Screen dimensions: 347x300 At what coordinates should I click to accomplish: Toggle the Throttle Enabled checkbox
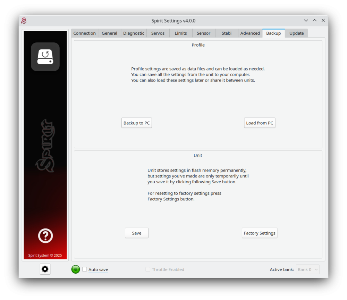click(148, 269)
